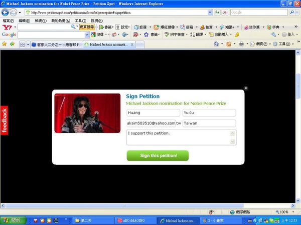Click the Sign this petition! button
This screenshot has width=301, height=225.
pos(158,155)
